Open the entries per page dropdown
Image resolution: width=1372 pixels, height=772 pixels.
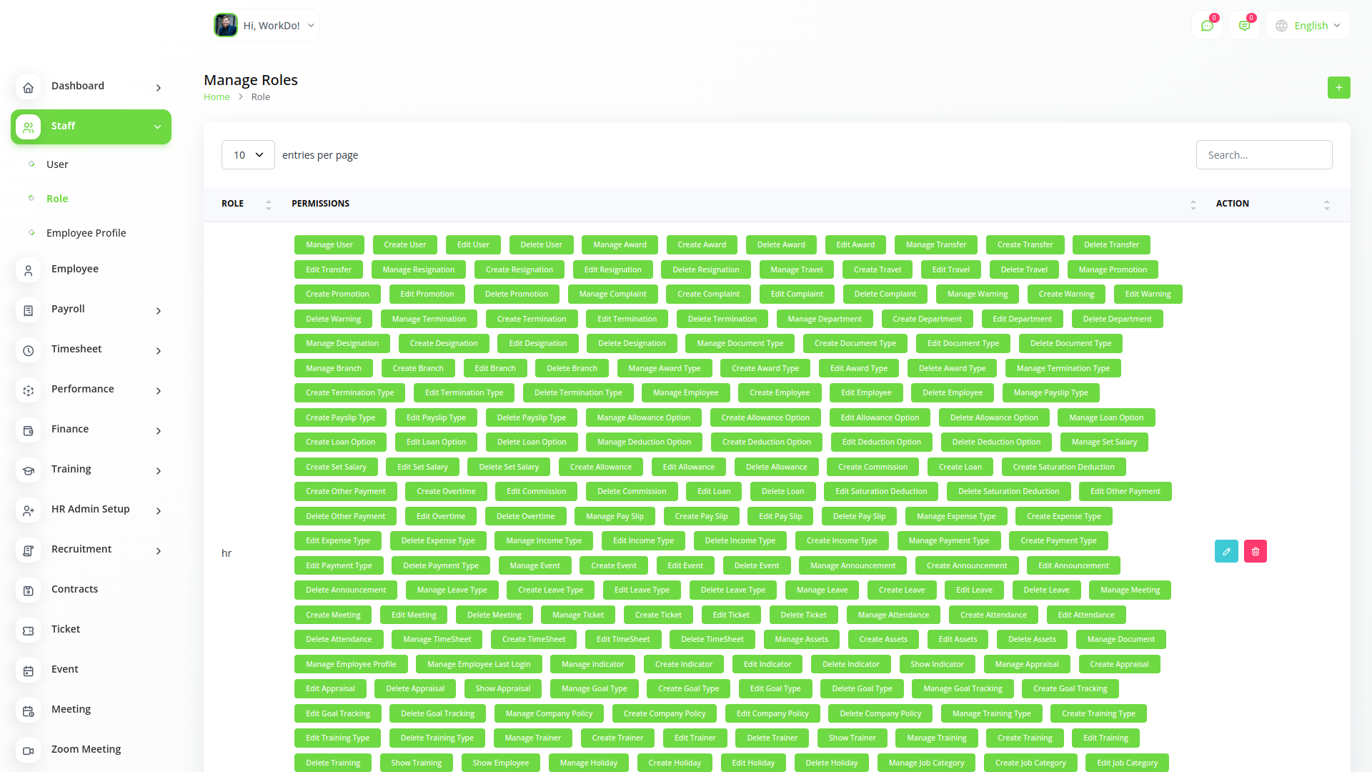(248, 154)
